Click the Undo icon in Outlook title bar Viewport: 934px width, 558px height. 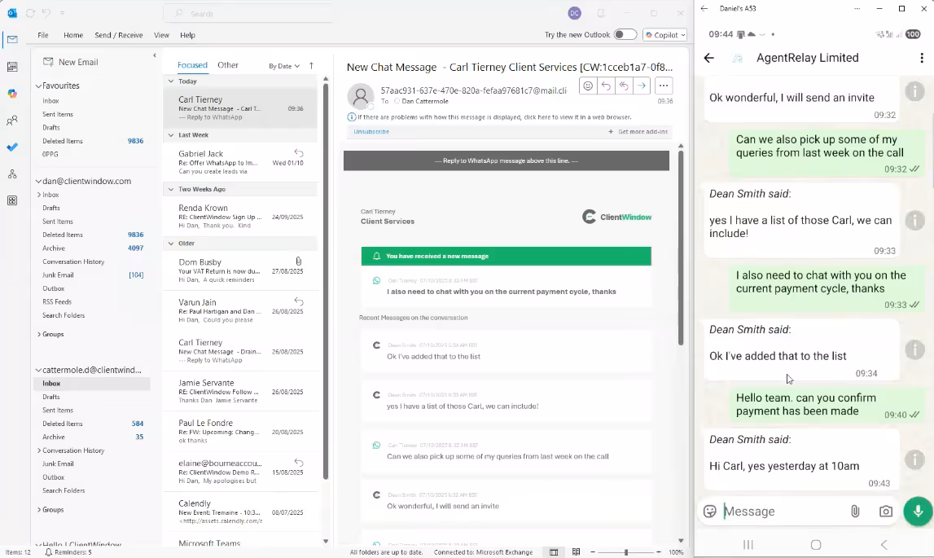tap(46, 12)
